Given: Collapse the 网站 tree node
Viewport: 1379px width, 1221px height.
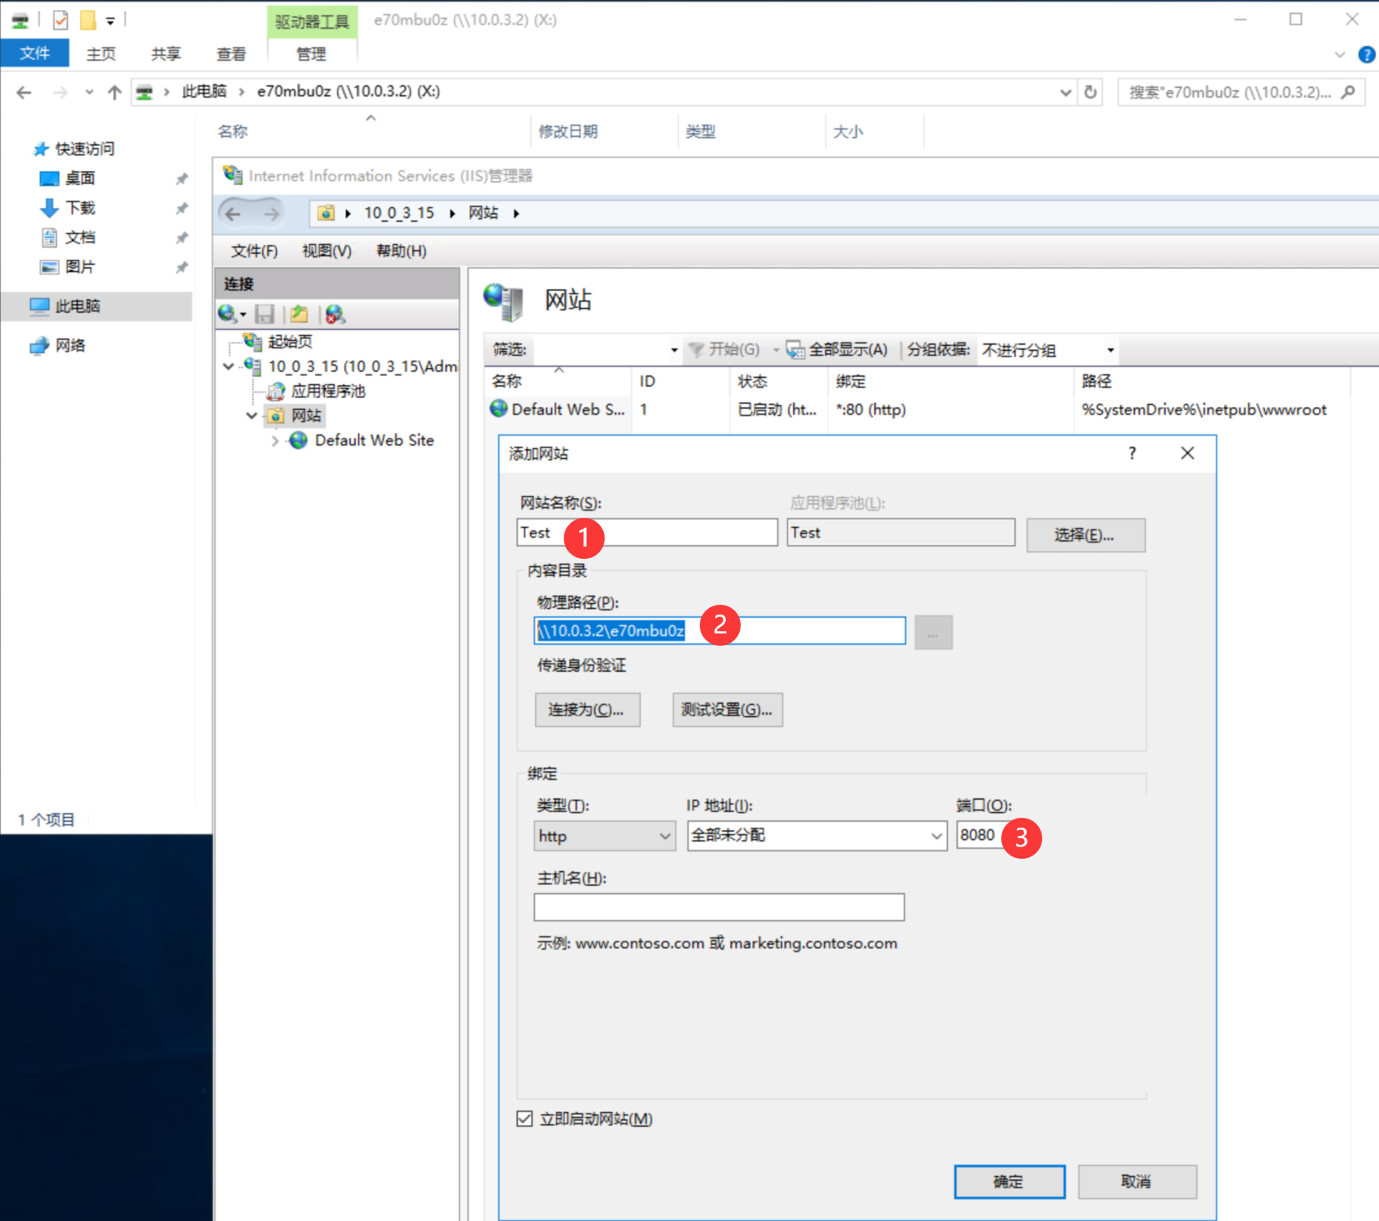Looking at the screenshot, I should pyautogui.click(x=252, y=415).
